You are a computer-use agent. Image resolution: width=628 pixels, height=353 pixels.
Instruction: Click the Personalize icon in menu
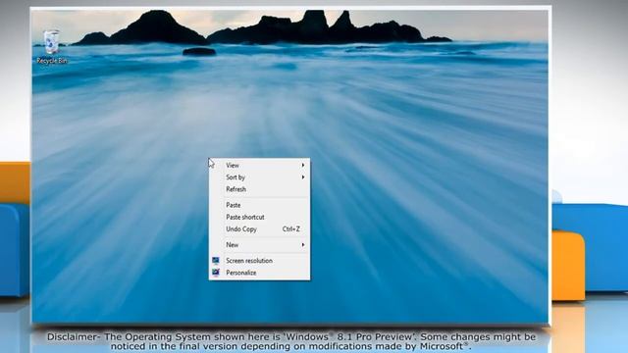216,273
